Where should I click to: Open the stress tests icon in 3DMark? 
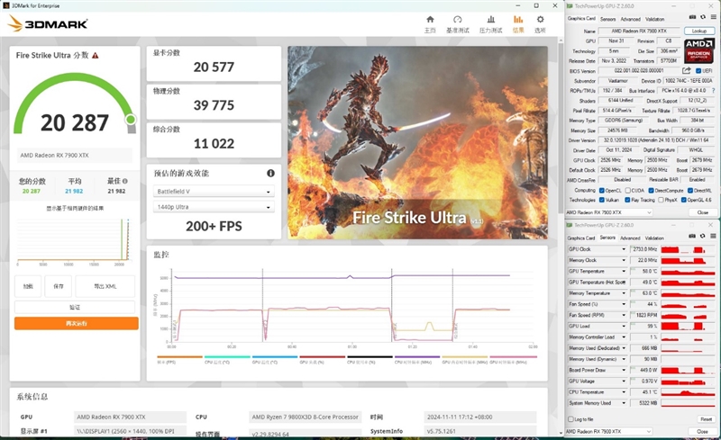[x=490, y=20]
